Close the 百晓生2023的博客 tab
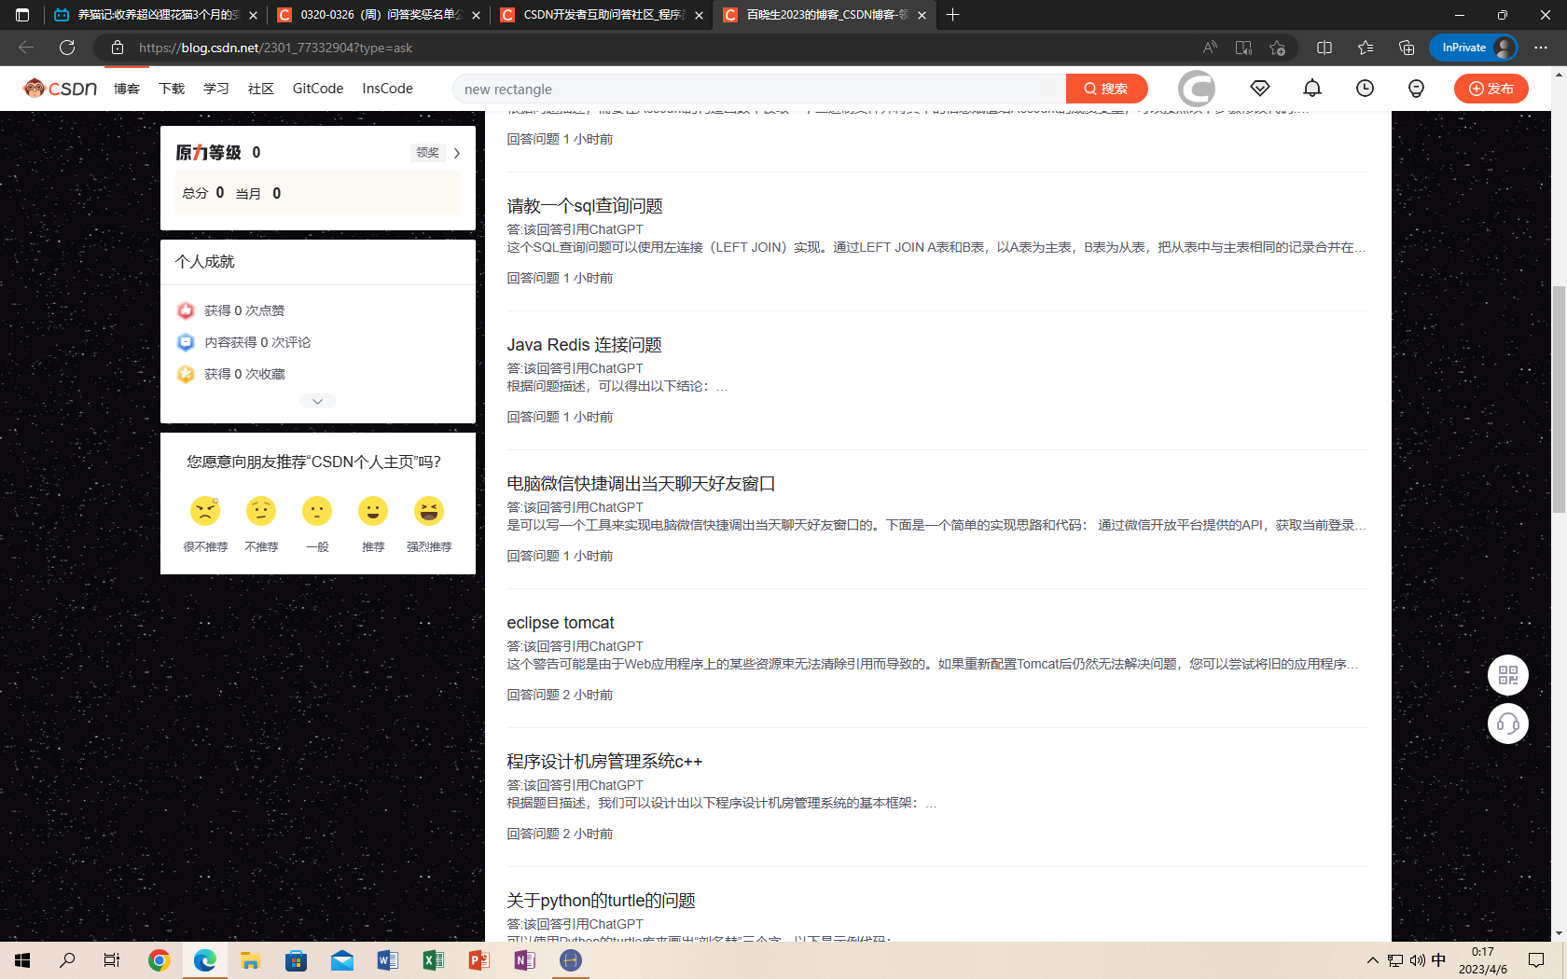 click(922, 15)
